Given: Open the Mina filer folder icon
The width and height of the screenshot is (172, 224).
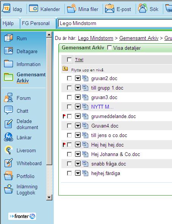Looking at the screenshot, I should (72, 8).
